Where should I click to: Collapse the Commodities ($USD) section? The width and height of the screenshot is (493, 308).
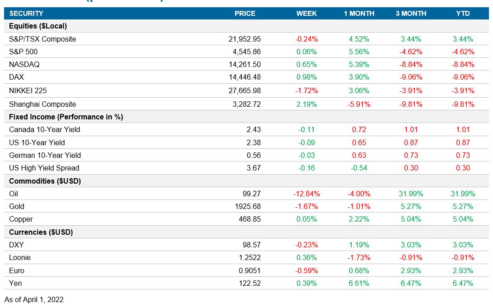click(x=42, y=181)
